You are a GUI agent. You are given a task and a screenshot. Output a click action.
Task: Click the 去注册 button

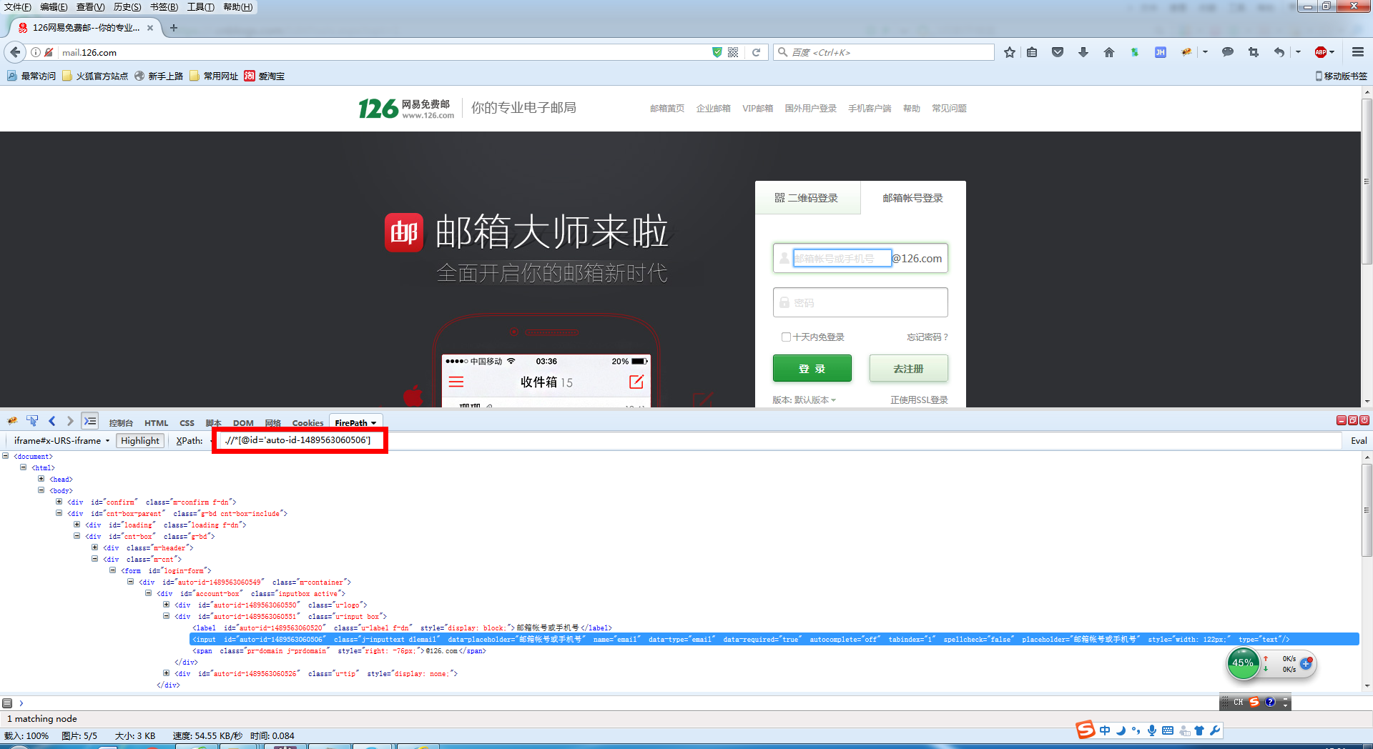(x=908, y=369)
